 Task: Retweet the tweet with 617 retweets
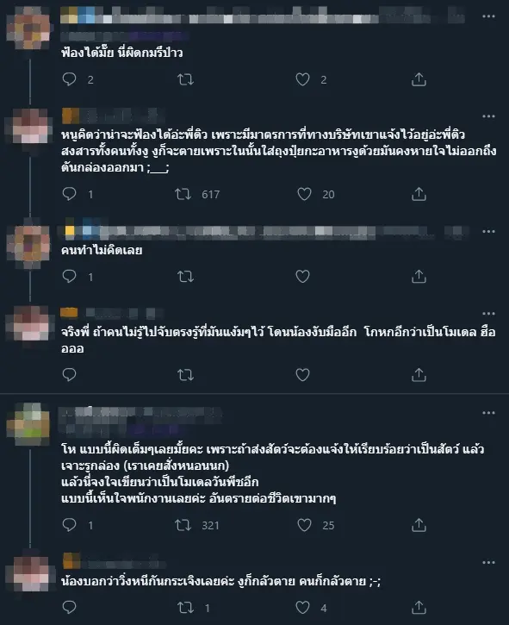183,194
